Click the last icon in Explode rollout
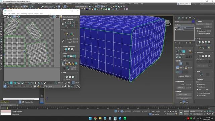This screenshot has width=215, height=121. [76, 63]
